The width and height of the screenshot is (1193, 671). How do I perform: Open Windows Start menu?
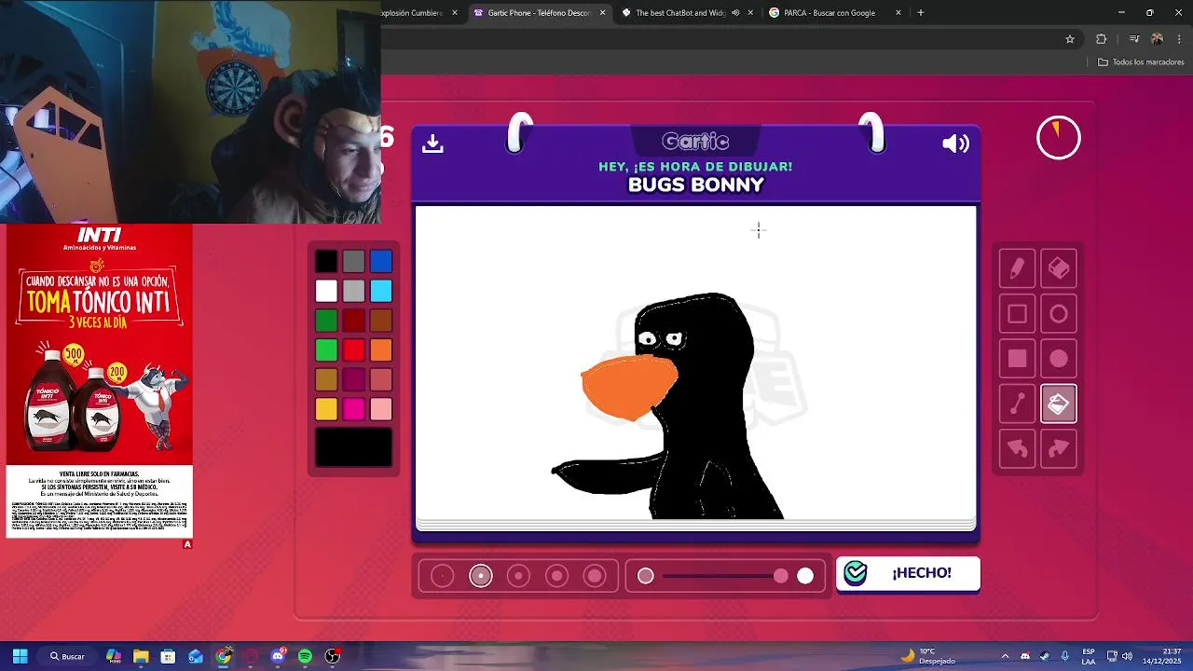[x=20, y=656]
